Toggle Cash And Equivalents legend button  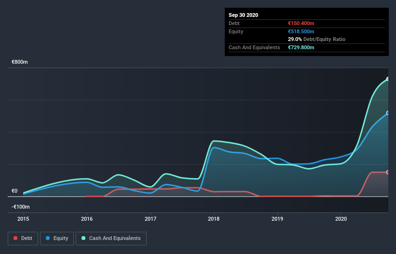(111, 239)
